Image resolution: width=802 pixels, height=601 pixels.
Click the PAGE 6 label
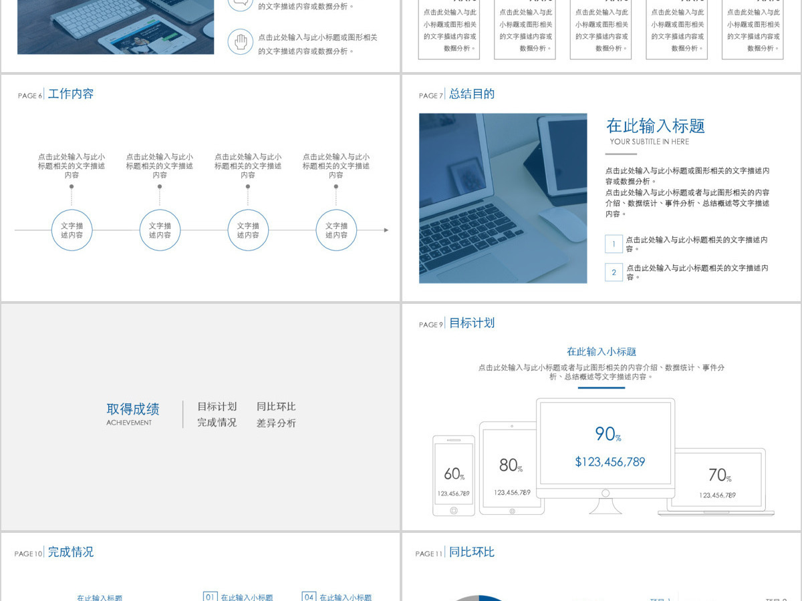pyautogui.click(x=30, y=96)
